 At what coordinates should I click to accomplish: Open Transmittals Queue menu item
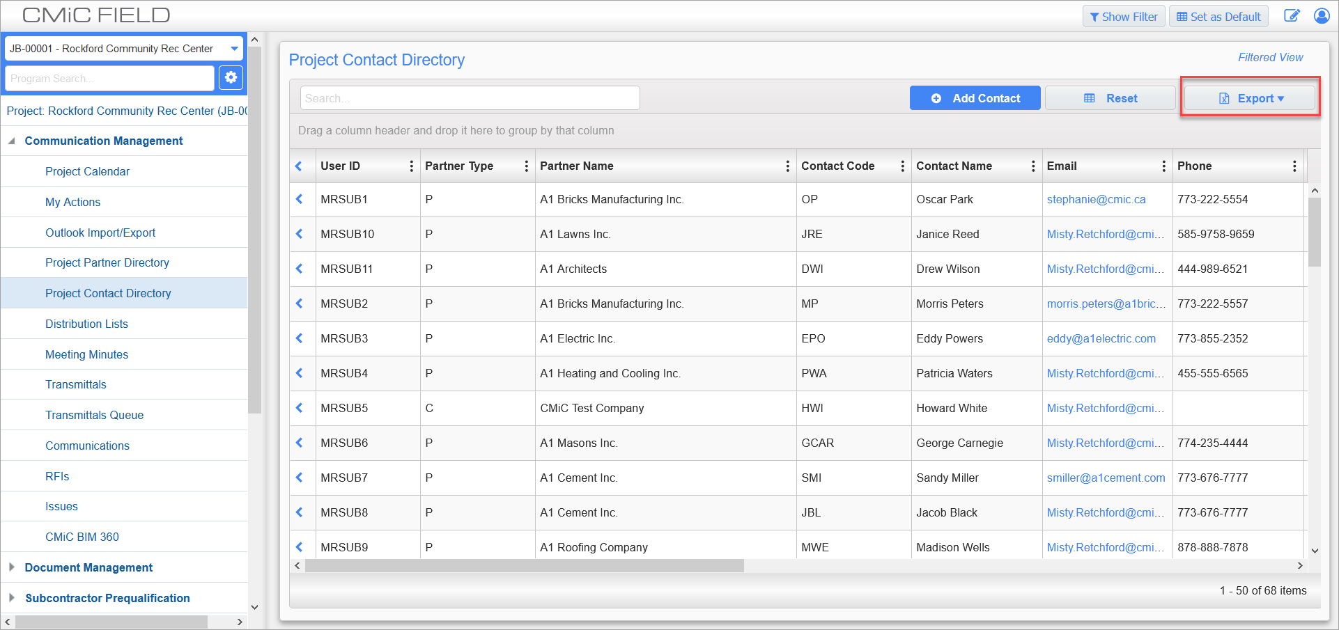pyautogui.click(x=94, y=415)
